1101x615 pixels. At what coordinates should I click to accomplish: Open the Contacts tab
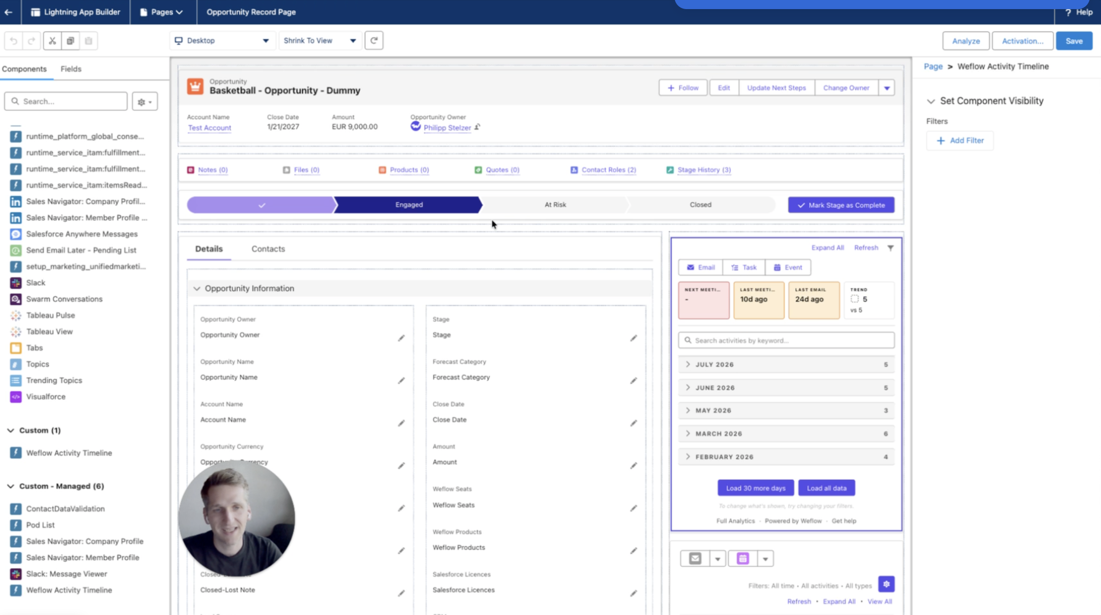click(268, 249)
